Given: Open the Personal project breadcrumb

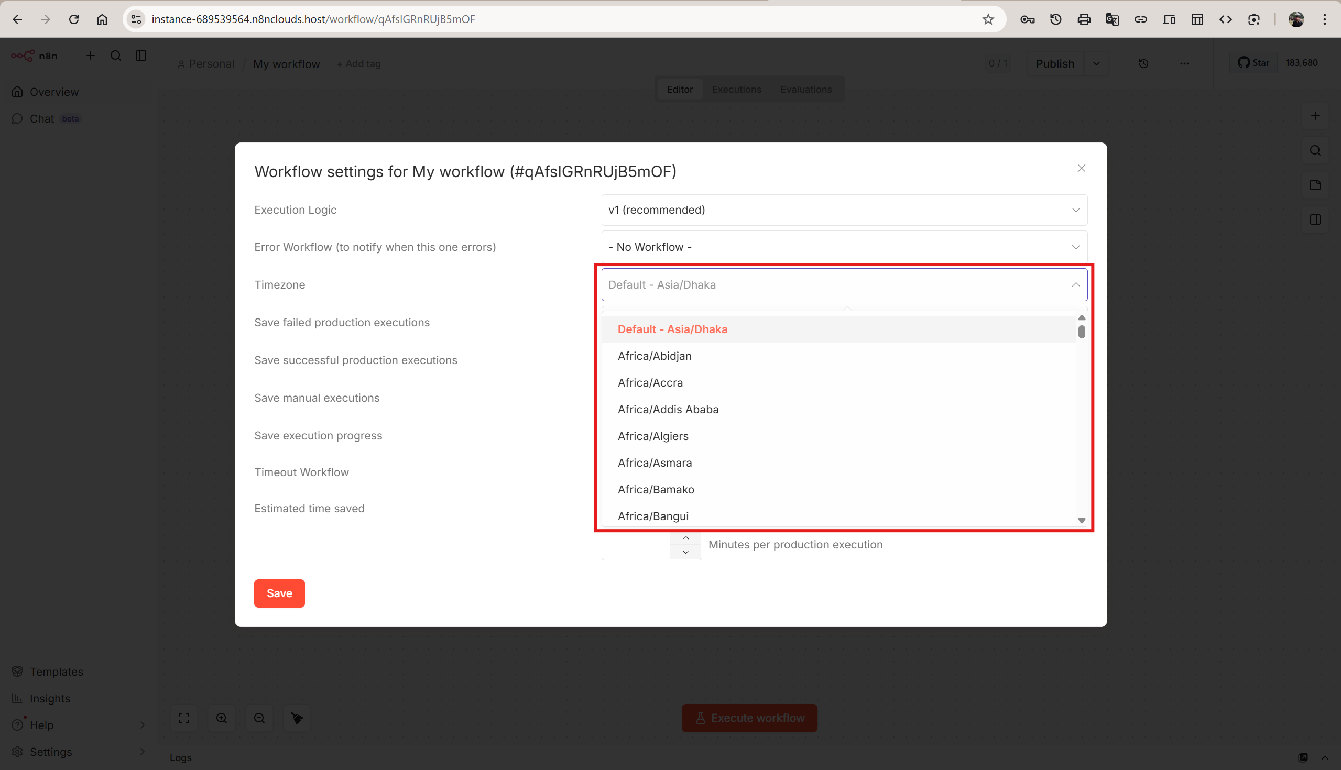Looking at the screenshot, I should [x=206, y=64].
